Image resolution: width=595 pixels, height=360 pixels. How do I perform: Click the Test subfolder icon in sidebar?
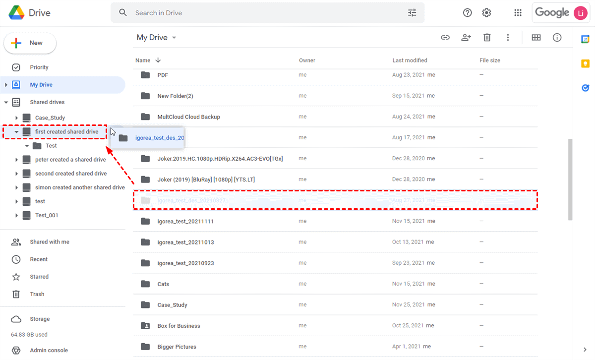[37, 146]
